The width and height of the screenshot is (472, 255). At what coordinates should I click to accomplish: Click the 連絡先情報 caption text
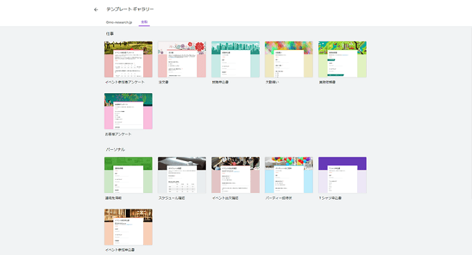click(113, 198)
